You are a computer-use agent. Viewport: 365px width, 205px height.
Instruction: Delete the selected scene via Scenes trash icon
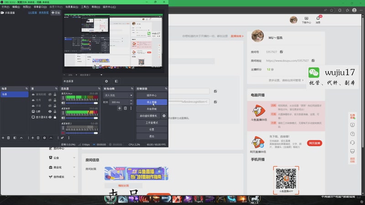(8, 138)
